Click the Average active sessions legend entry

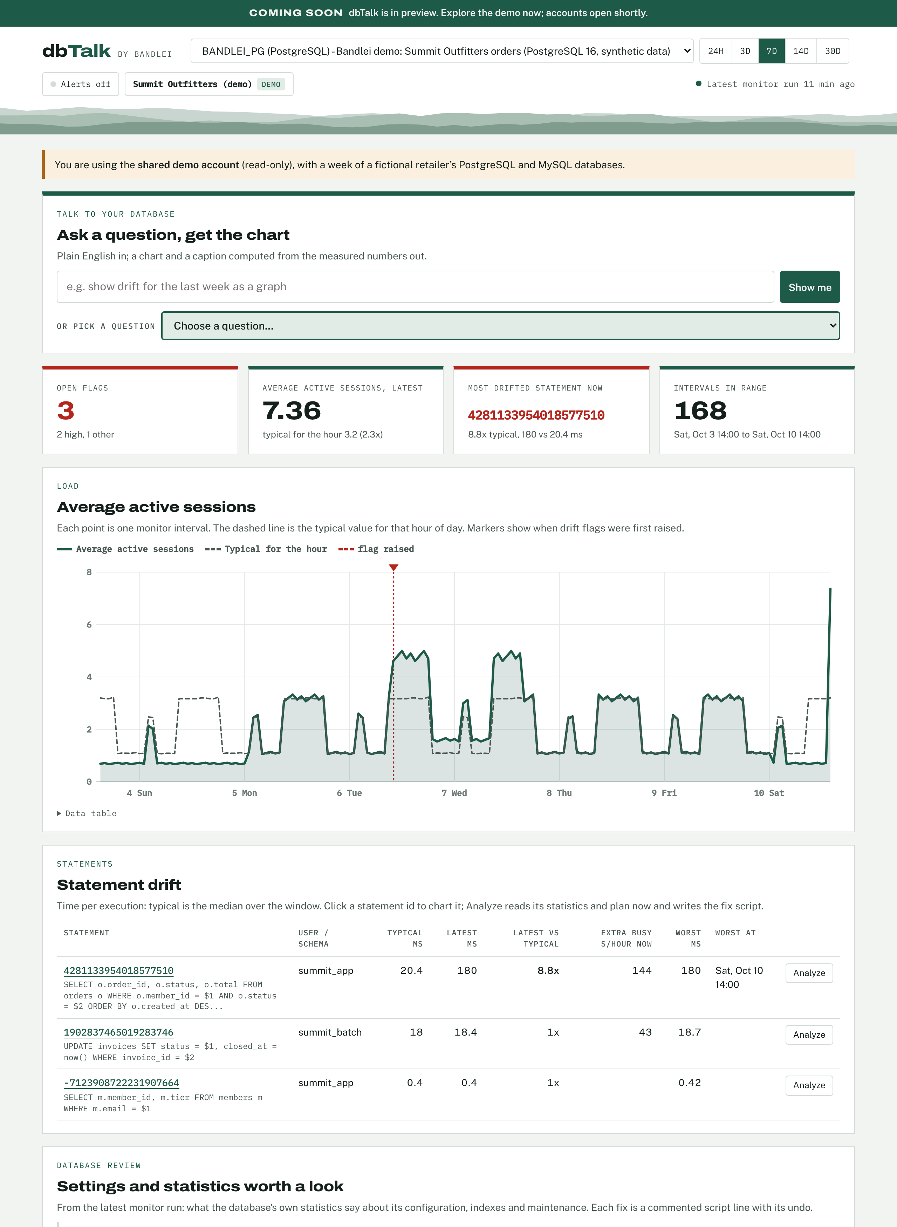coord(125,549)
